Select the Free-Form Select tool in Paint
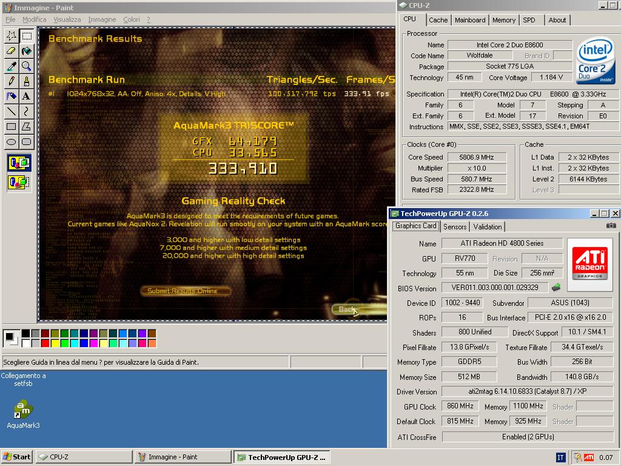 12,36
